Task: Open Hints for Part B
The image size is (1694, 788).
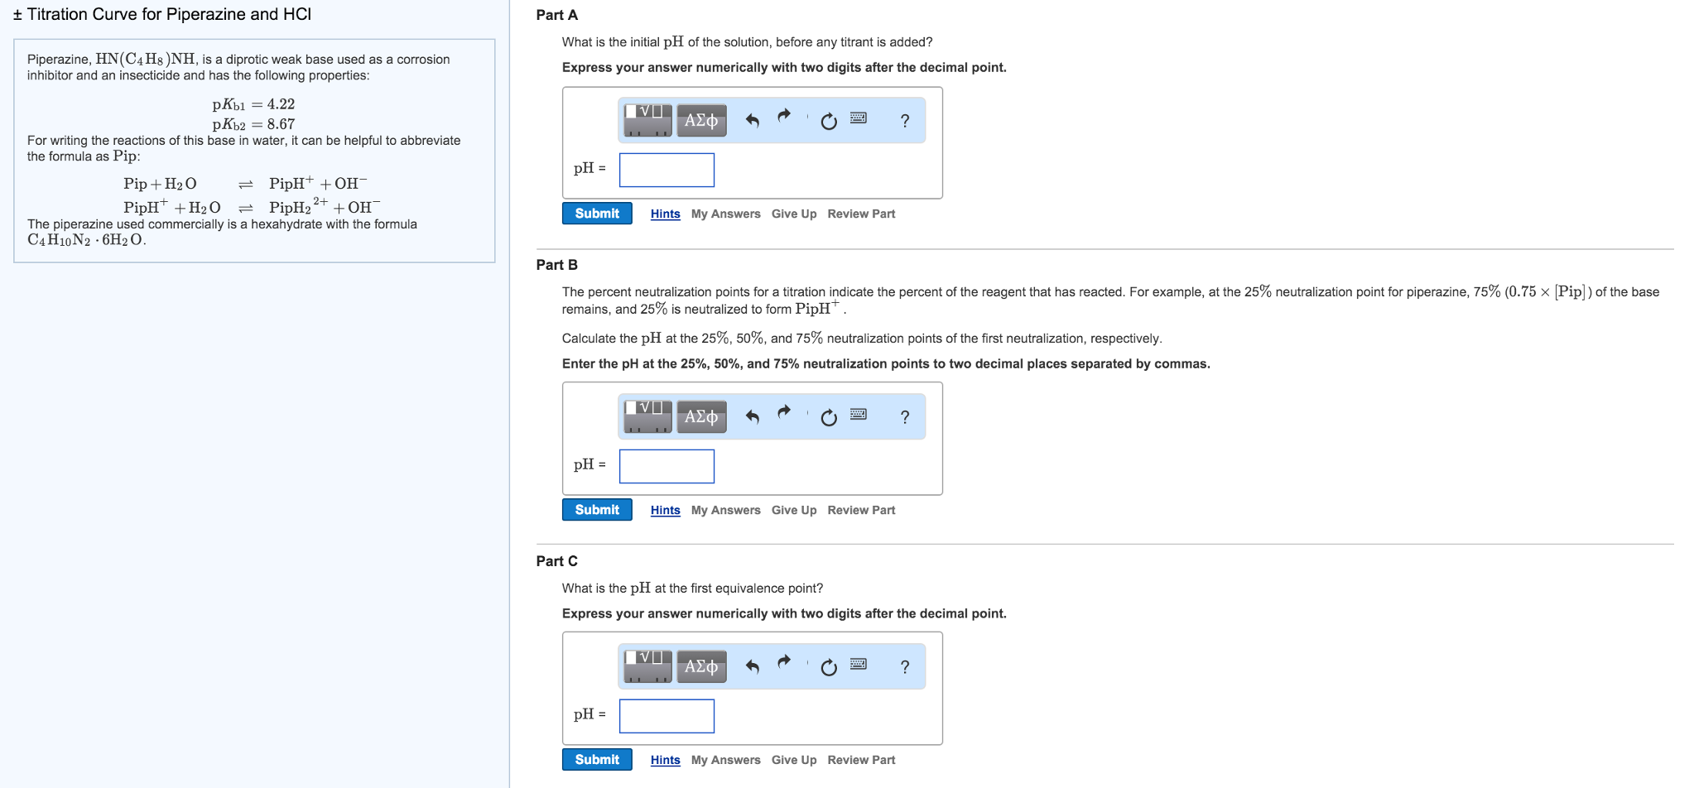Action: coord(665,510)
